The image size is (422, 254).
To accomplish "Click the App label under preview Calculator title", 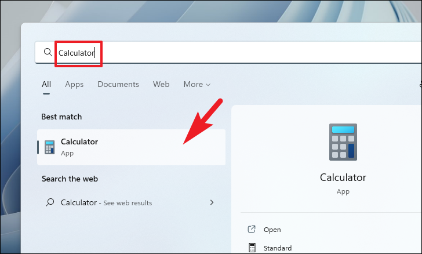I will point(343,191).
